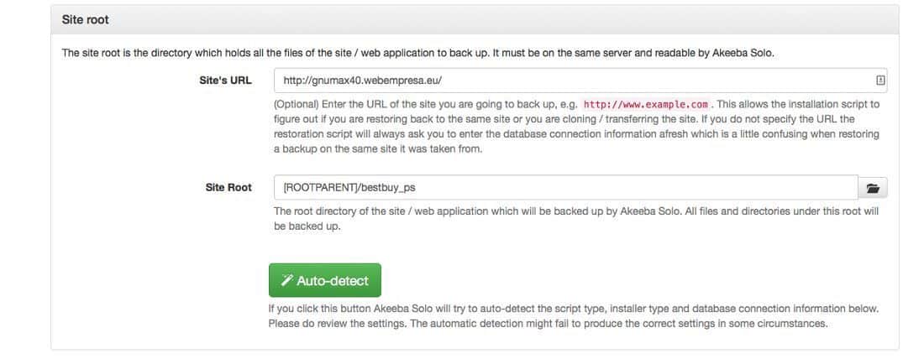Click the Site root panel heading
The image size is (924, 359).
pos(86,19)
